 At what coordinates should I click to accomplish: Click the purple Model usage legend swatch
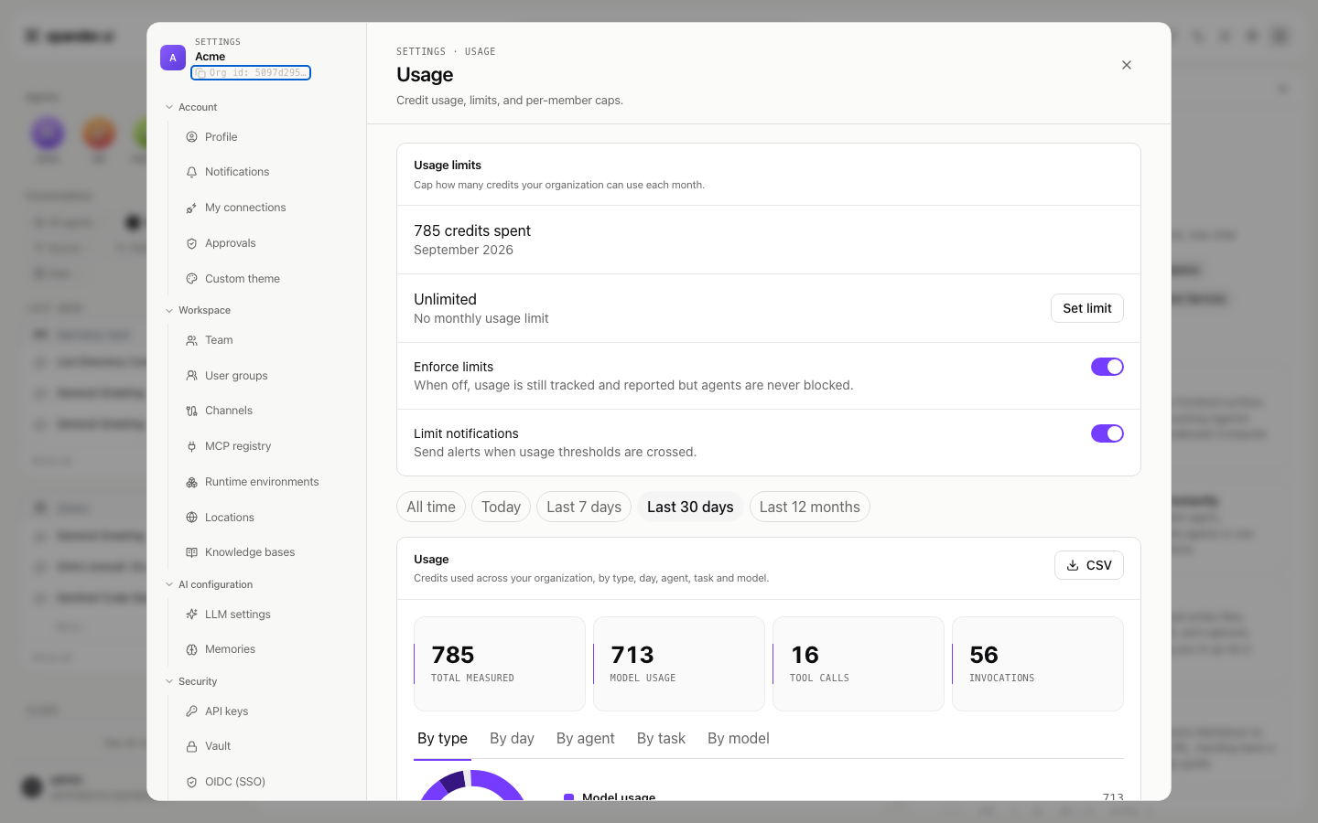[568, 797]
